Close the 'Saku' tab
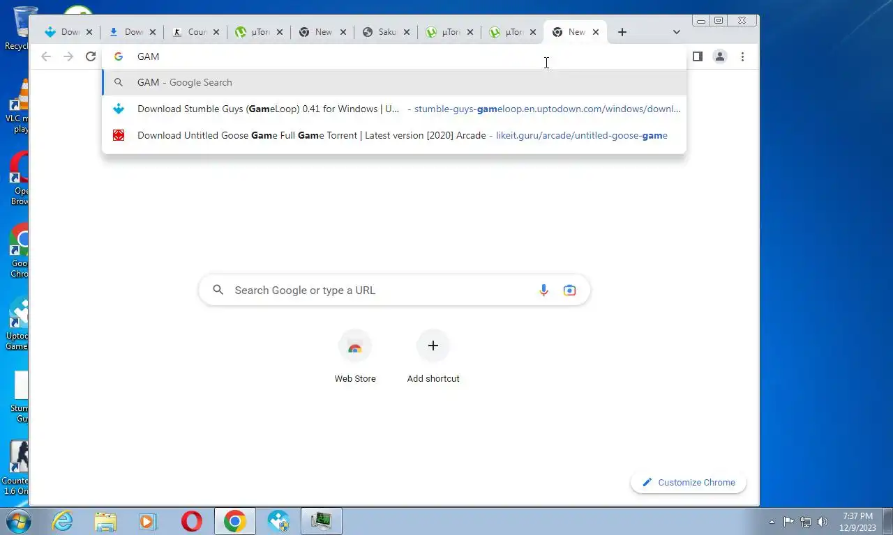893x535 pixels. click(407, 32)
